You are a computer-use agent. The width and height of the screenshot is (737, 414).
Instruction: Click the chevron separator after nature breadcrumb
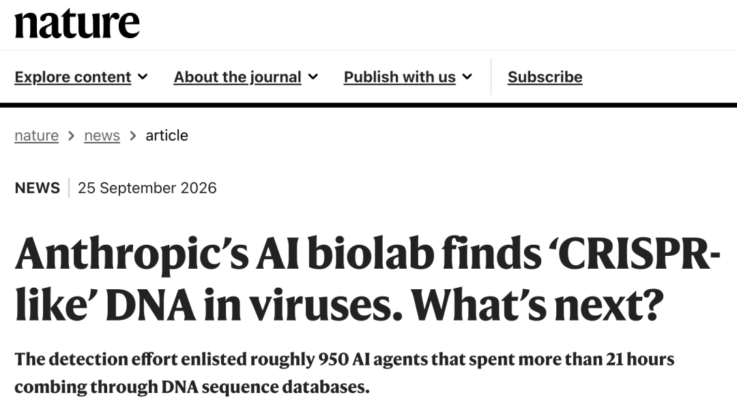pyautogui.click(x=72, y=136)
